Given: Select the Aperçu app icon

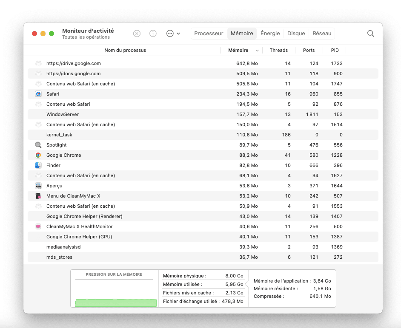Looking at the screenshot, I should [x=38, y=186].
